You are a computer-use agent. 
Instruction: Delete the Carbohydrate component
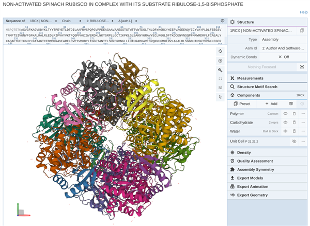294,123
